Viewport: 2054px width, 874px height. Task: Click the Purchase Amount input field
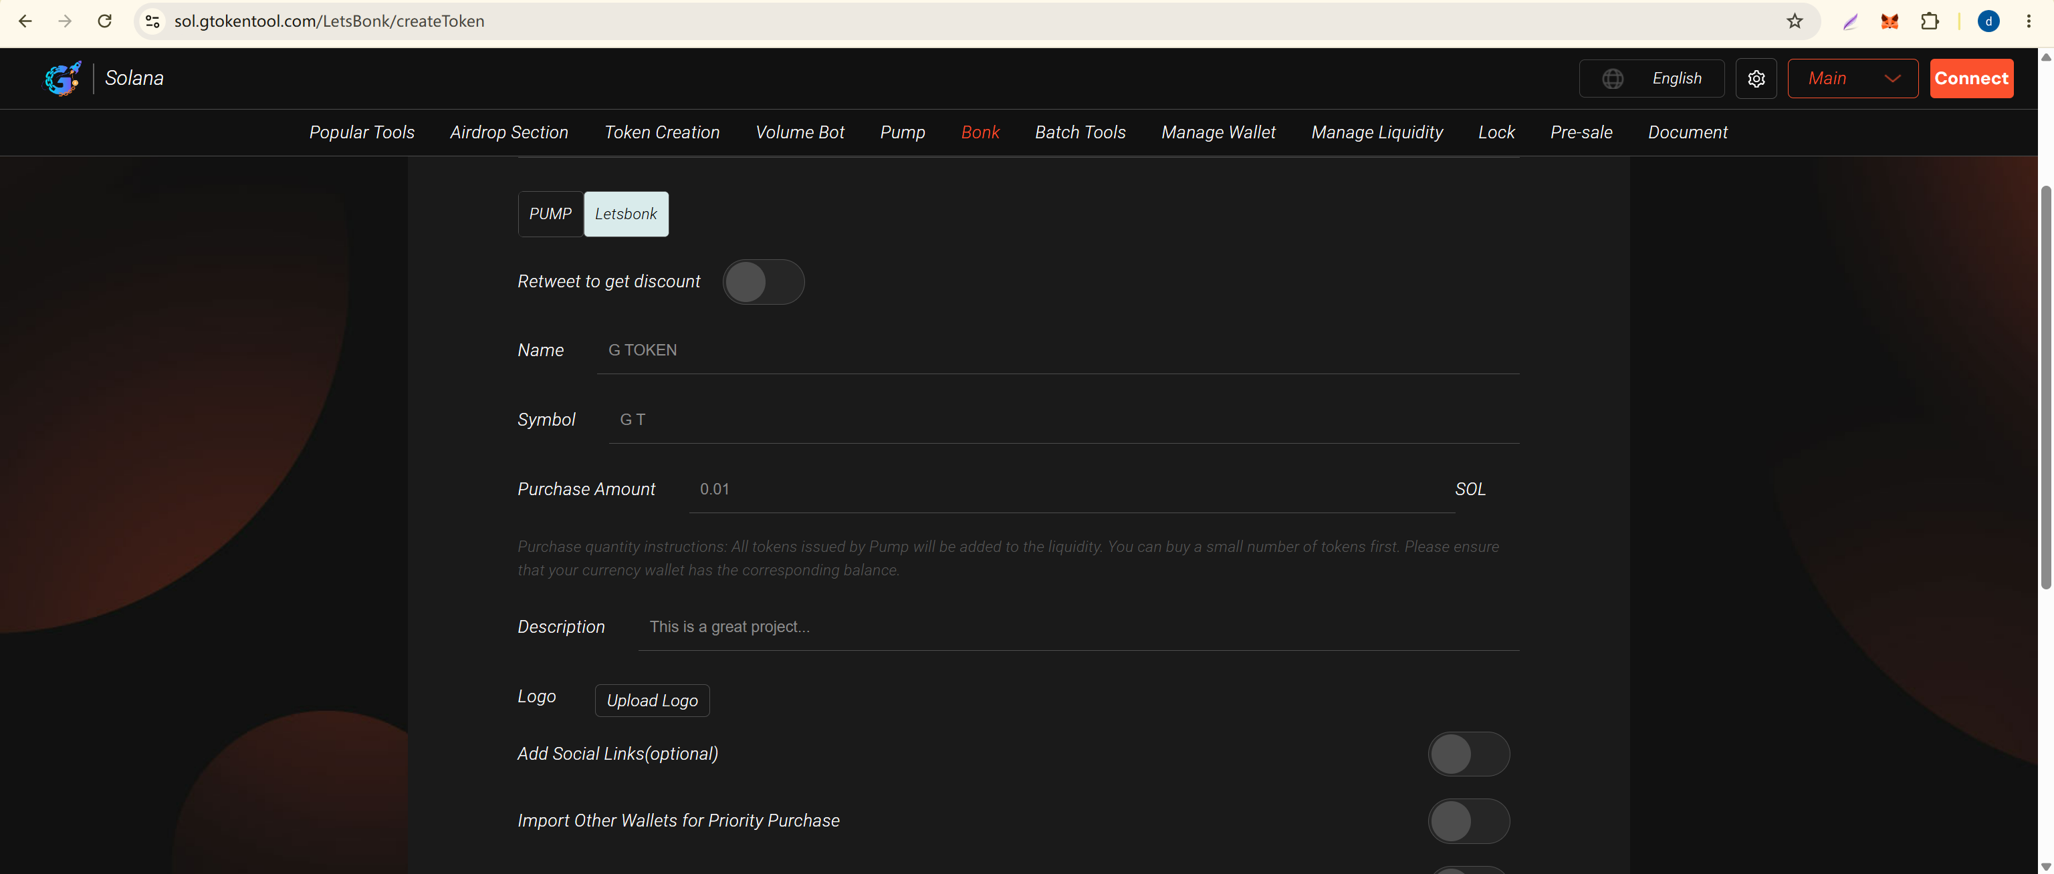(x=1072, y=489)
